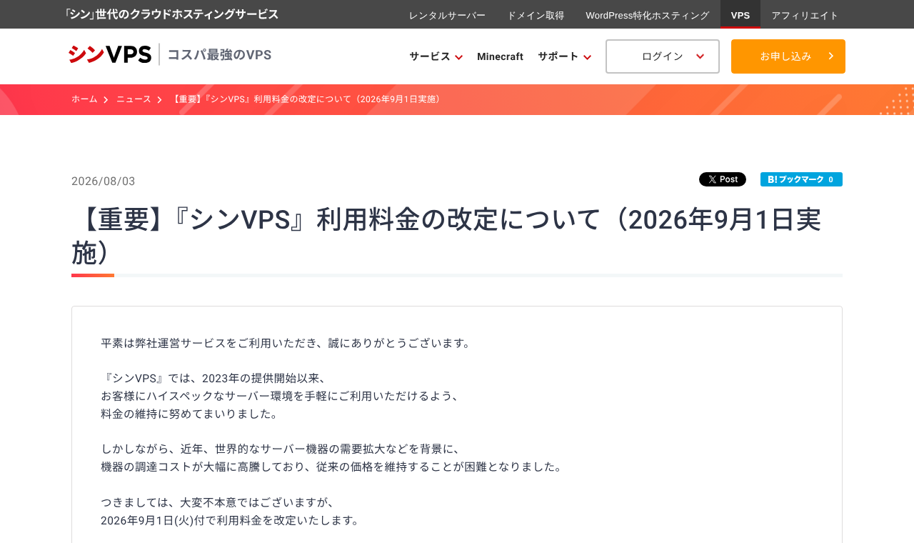Open the アフィリエイト top bar link
This screenshot has height=543, width=914.
pyautogui.click(x=805, y=15)
